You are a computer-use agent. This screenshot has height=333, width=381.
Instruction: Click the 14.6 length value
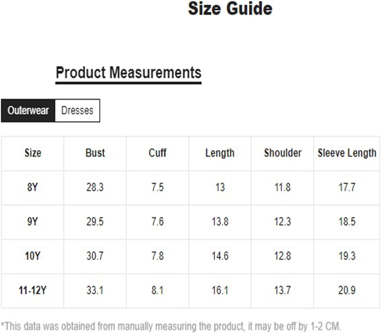click(220, 256)
